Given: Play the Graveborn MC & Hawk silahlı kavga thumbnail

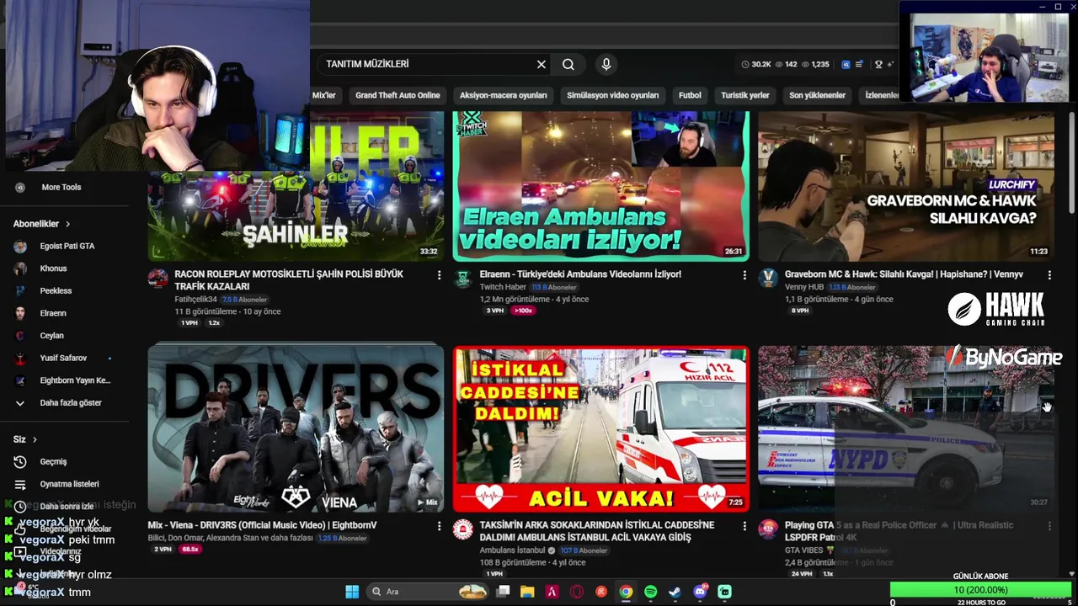Looking at the screenshot, I should pyautogui.click(x=905, y=186).
